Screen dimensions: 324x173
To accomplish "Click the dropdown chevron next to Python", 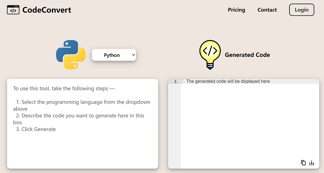I will 133,55.
